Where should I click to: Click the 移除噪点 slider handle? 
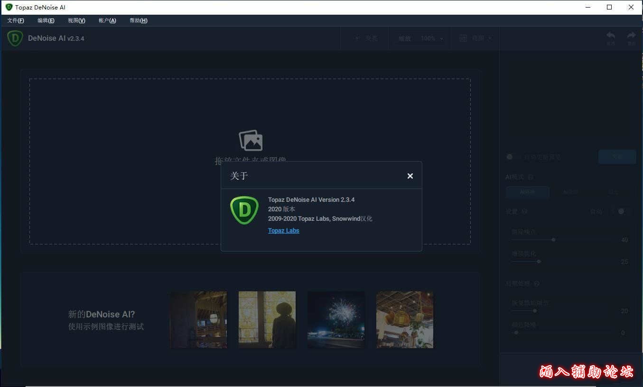[553, 240]
